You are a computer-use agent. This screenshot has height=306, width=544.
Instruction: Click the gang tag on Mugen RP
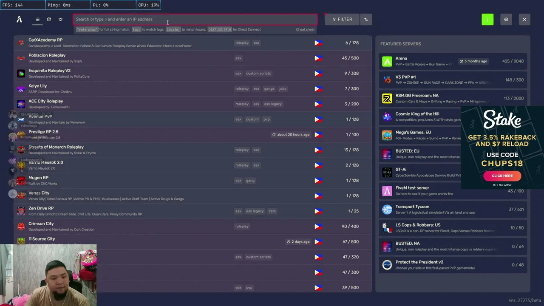(x=250, y=180)
